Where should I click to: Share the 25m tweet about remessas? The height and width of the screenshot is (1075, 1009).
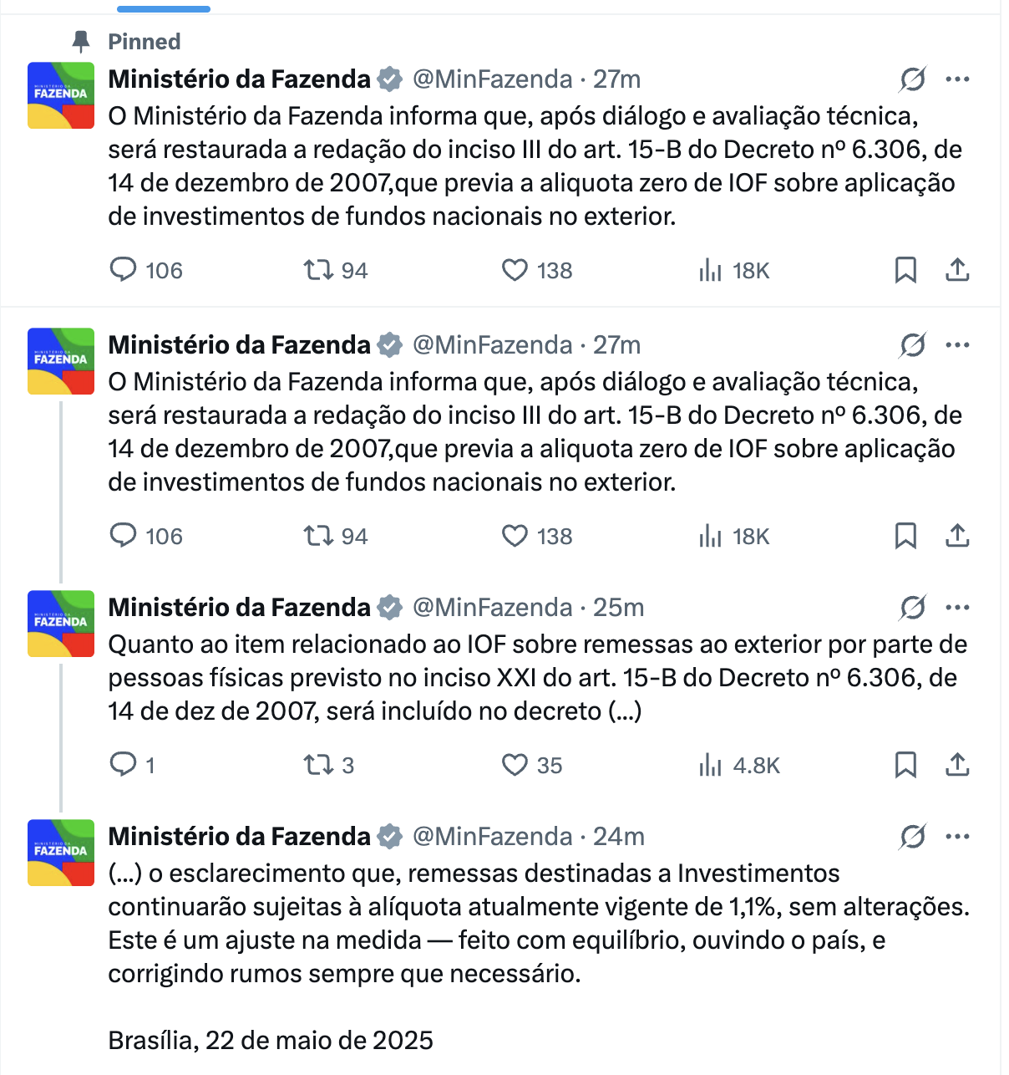[957, 765]
